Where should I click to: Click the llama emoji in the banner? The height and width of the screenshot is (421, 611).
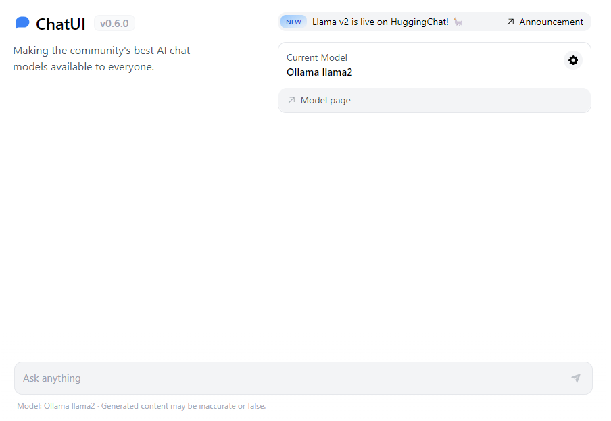point(458,22)
